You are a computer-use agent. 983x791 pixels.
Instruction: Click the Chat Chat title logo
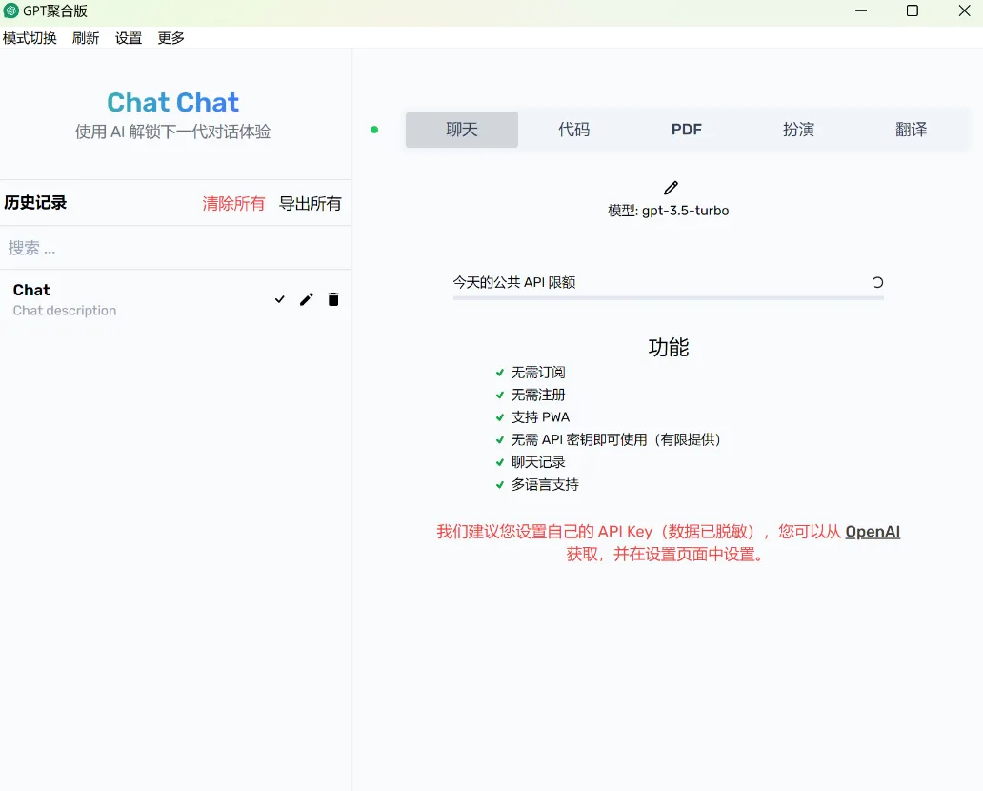tap(173, 102)
